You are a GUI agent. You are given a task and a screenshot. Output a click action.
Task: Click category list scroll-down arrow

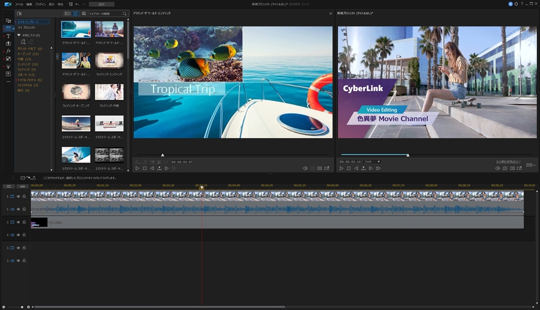point(51,170)
